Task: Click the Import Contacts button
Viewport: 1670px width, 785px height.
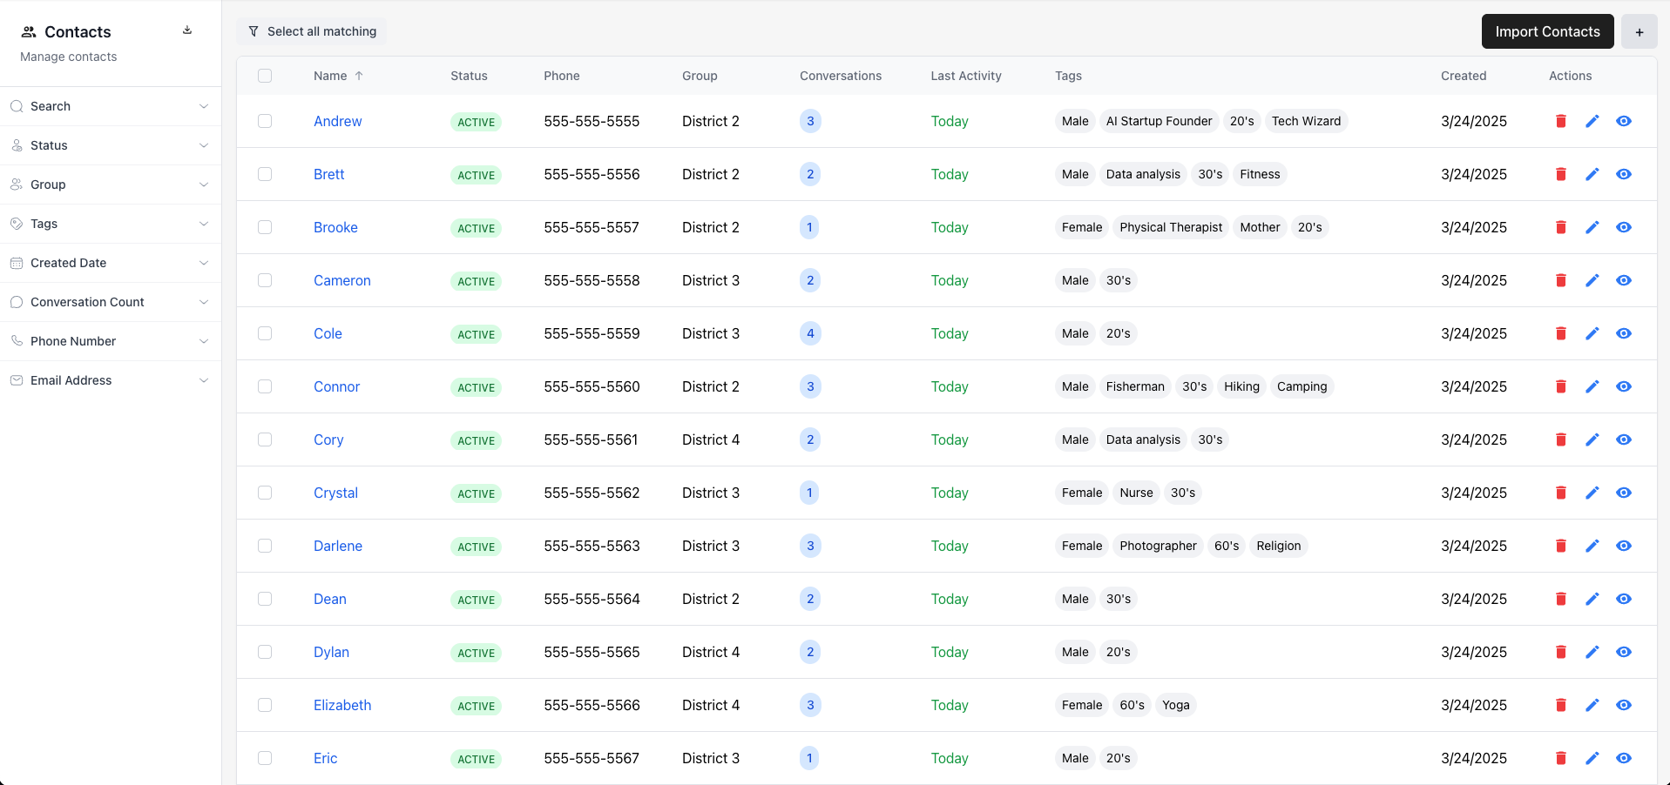Action: click(x=1547, y=31)
